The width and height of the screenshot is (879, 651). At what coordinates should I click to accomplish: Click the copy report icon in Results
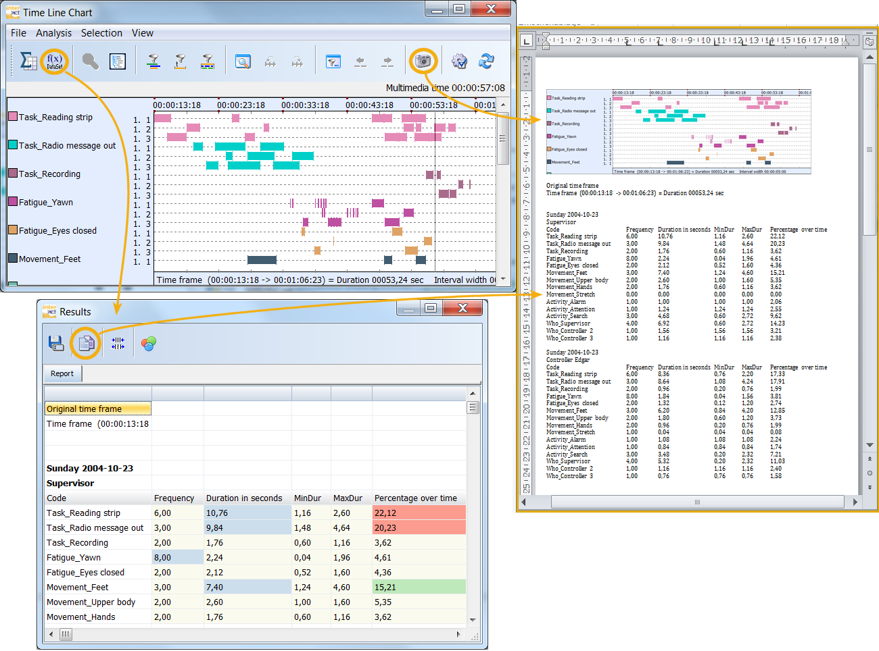[86, 343]
